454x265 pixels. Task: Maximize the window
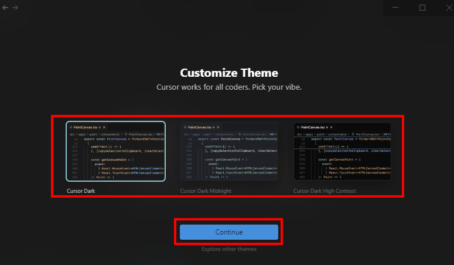[422, 8]
